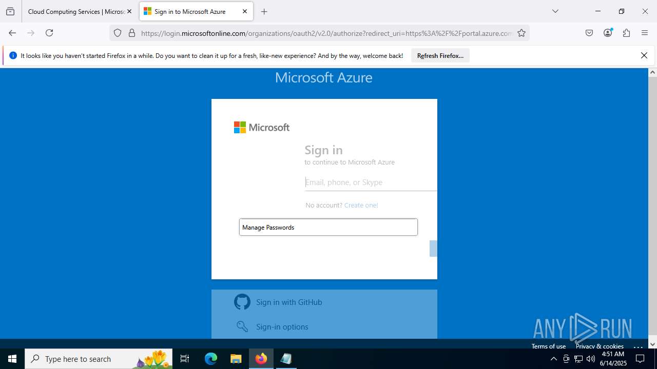
Task: Expand the list all tabs dropdown
Action: point(555,11)
